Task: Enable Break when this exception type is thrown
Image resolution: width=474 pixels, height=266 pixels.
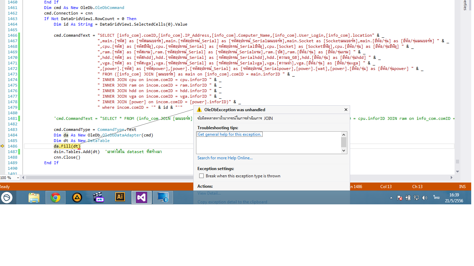Action: pos(201,176)
